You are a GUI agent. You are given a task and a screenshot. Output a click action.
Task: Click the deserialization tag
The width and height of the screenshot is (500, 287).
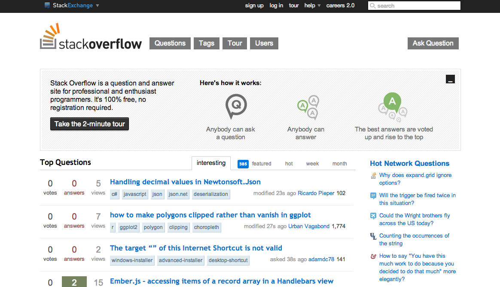coord(211,194)
